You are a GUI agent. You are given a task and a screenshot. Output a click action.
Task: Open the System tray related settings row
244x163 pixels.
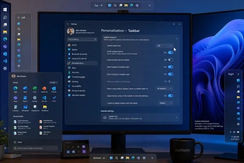click(x=140, y=118)
